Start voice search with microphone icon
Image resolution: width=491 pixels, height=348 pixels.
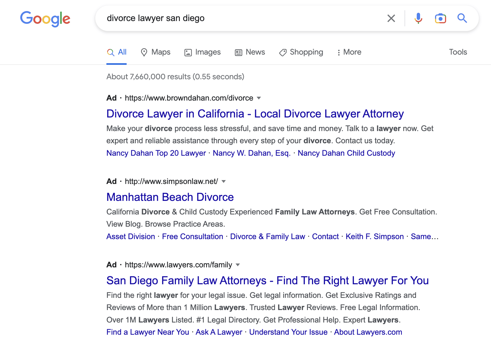[418, 18]
